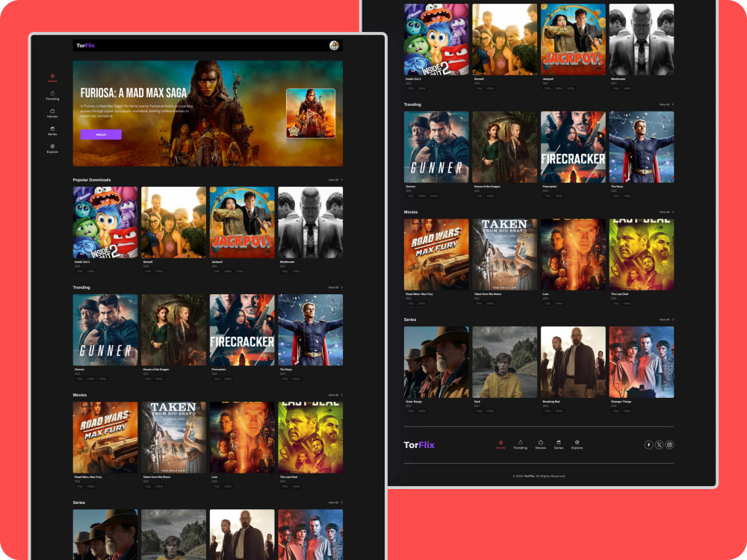Expand View All for Movies in left window
The width and height of the screenshot is (747, 560).
(335, 395)
